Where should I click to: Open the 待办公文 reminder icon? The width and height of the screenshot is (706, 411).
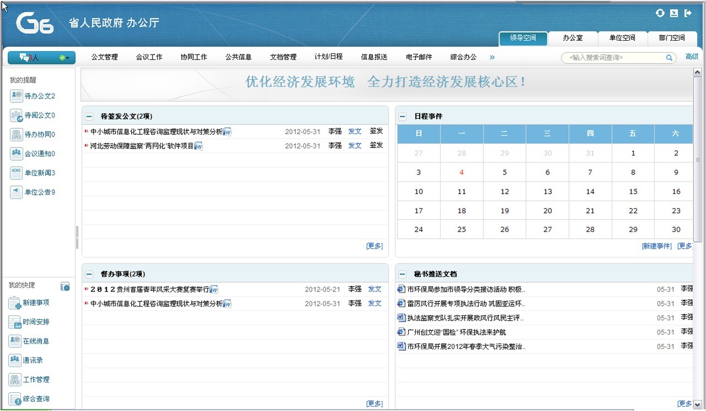[16, 96]
